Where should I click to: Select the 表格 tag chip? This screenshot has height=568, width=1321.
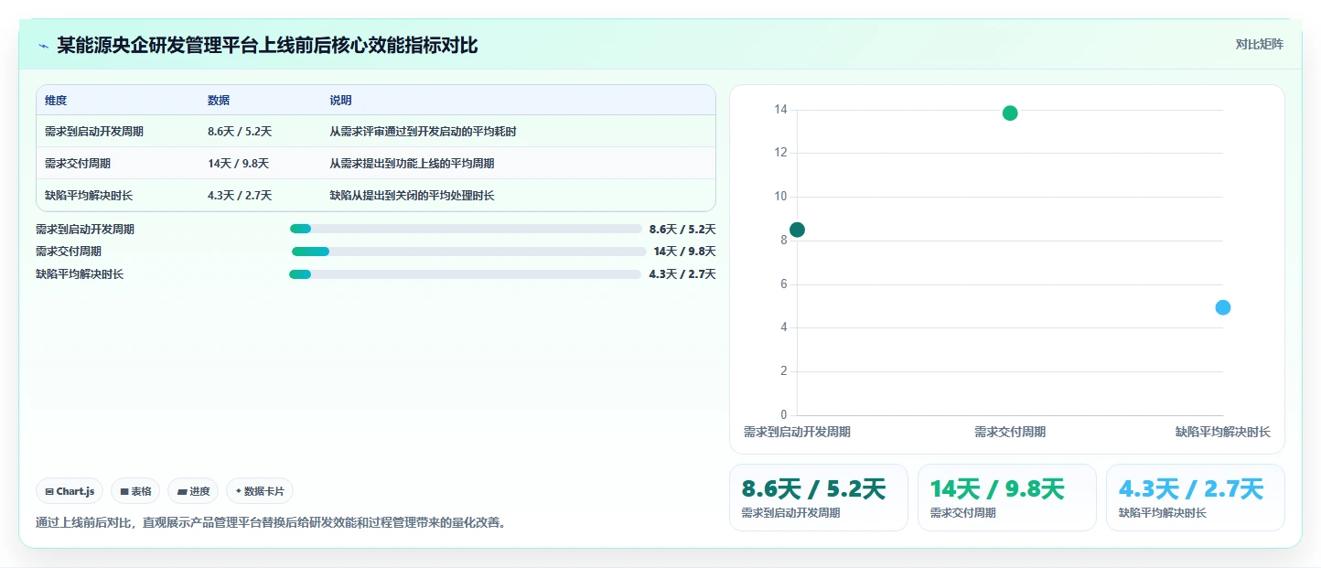point(135,491)
